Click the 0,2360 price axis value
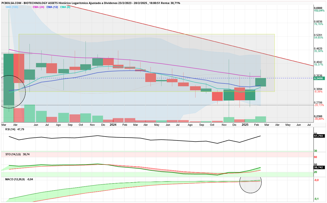The image size is (327, 203). [318, 116]
